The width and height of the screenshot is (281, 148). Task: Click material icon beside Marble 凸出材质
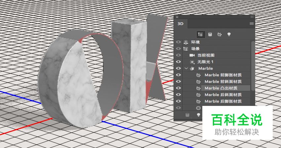tap(198, 88)
